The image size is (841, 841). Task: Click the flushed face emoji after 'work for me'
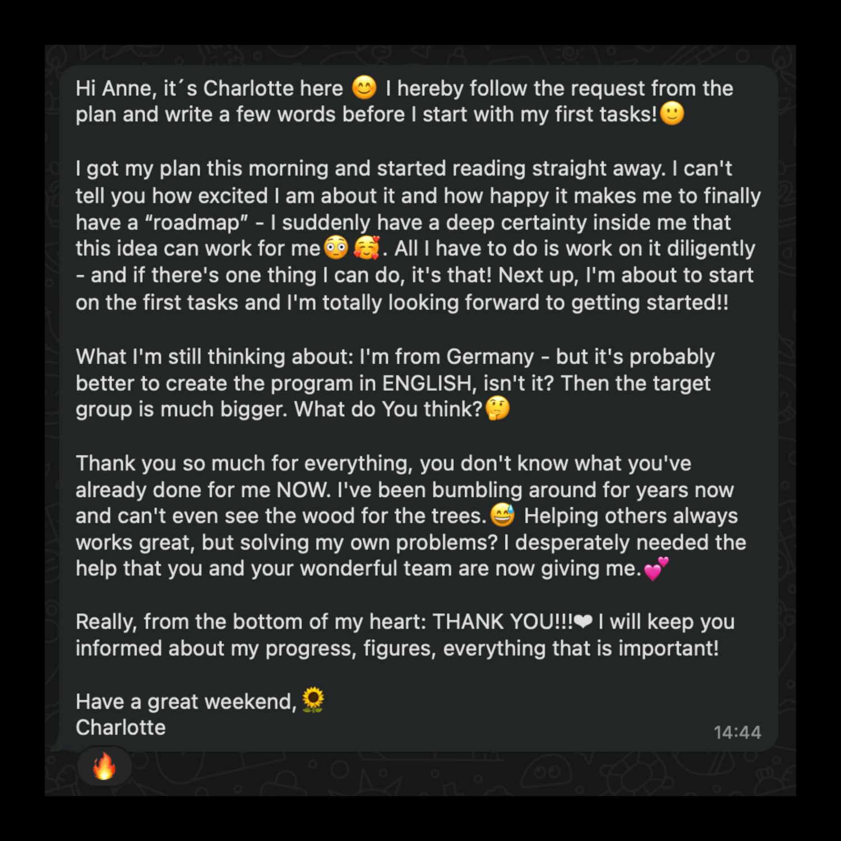(336, 248)
